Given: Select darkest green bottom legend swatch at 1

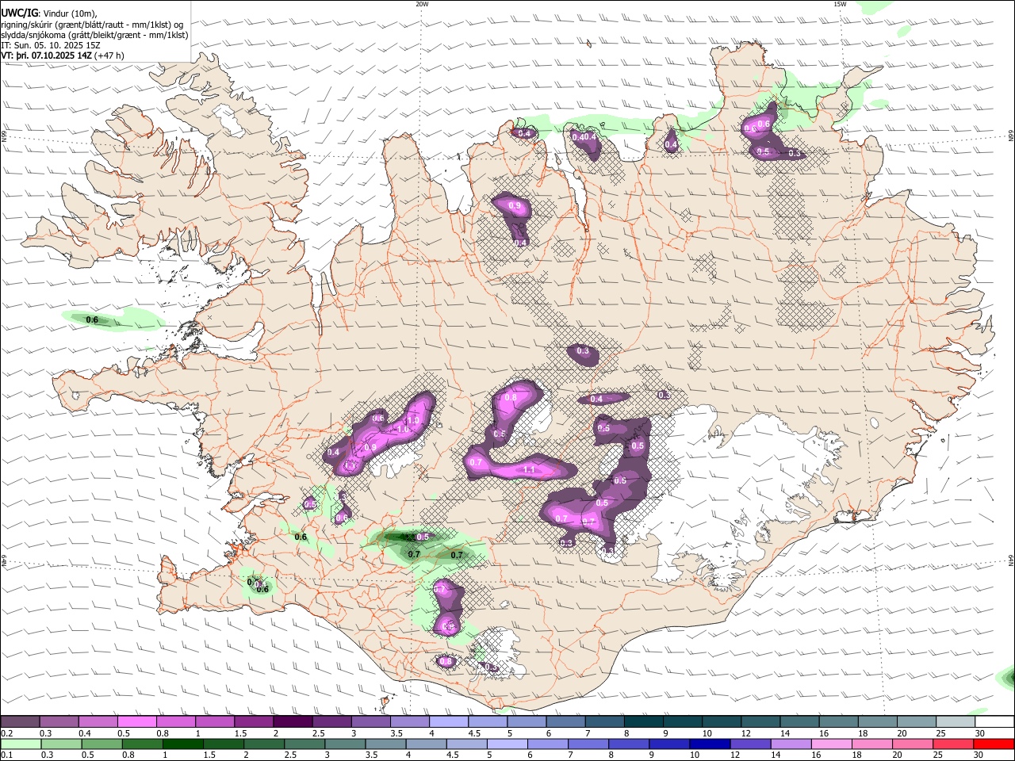Looking at the screenshot, I should coord(183,744).
